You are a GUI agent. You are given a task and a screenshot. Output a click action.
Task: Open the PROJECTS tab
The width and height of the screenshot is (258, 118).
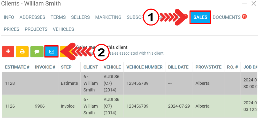point(36,29)
